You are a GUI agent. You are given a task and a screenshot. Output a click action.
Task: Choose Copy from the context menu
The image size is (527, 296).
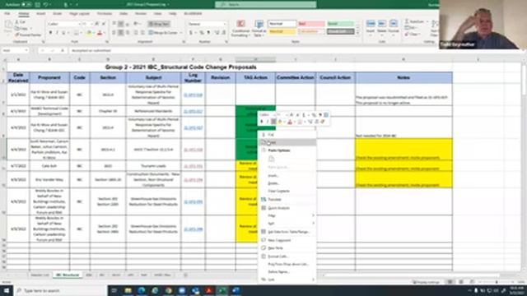[287, 142]
